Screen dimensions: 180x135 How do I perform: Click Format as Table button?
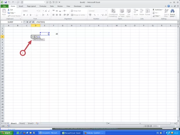pos(122,13)
